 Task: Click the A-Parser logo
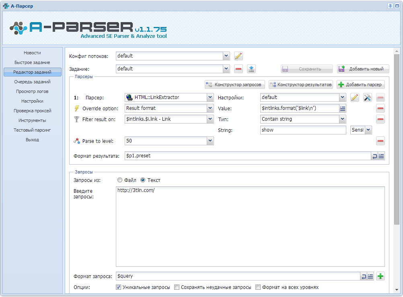[x=88, y=29]
